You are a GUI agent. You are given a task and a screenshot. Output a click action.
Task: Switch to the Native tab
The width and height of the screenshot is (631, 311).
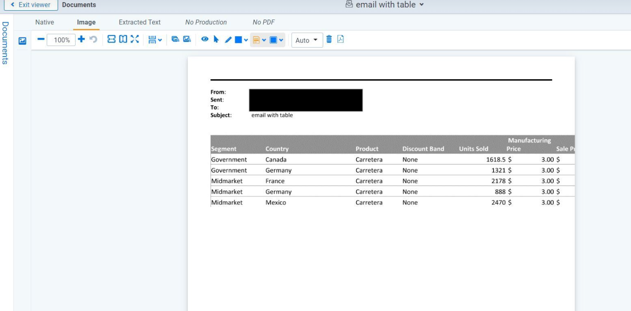click(44, 22)
